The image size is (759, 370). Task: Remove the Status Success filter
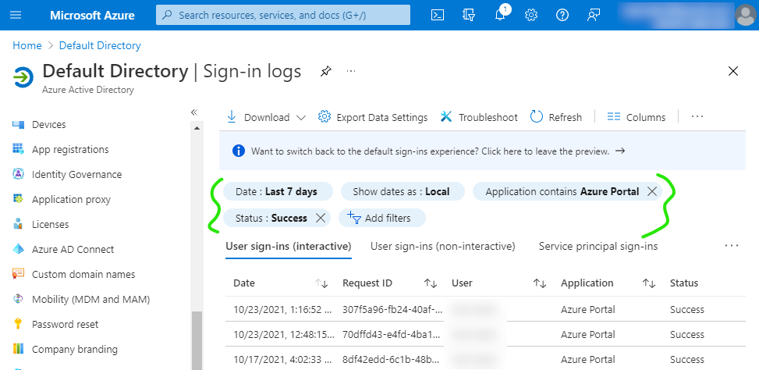321,218
